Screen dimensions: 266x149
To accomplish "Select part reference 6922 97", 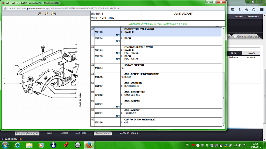I will (x=98, y=86).
